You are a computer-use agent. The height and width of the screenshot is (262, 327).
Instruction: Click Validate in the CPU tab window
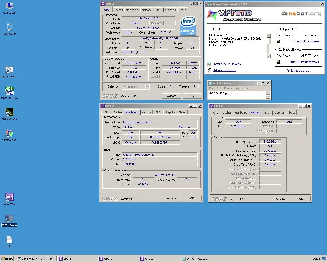pos(171,96)
